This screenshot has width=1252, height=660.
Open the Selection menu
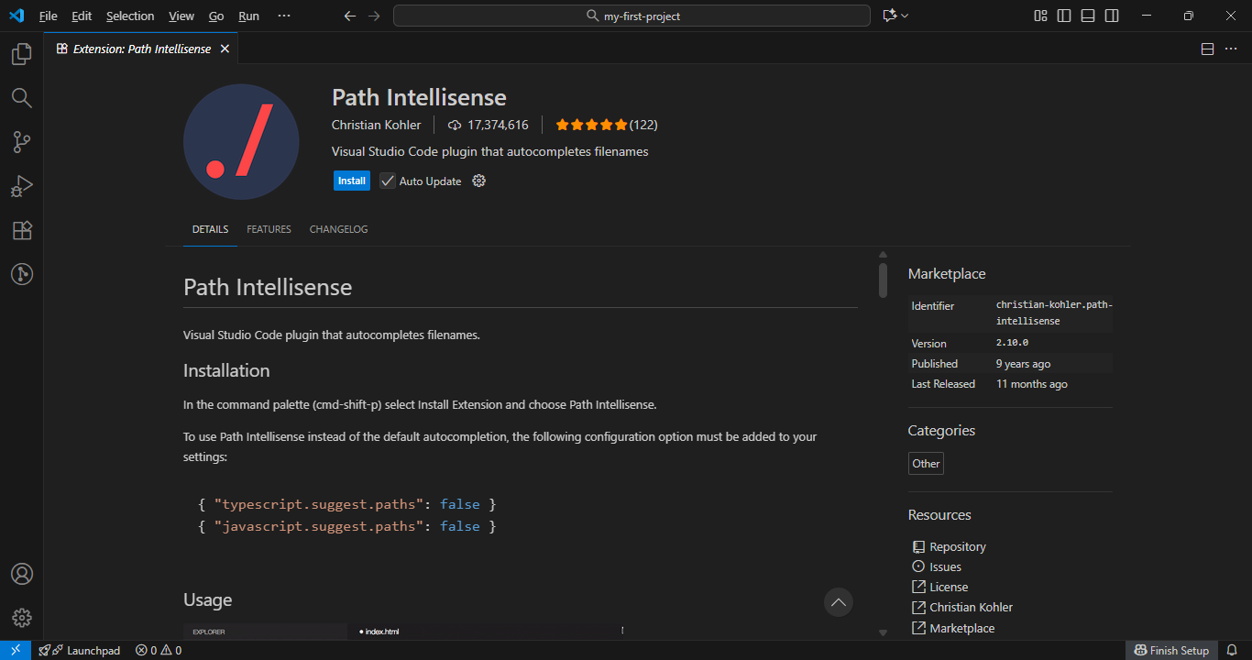coord(130,16)
